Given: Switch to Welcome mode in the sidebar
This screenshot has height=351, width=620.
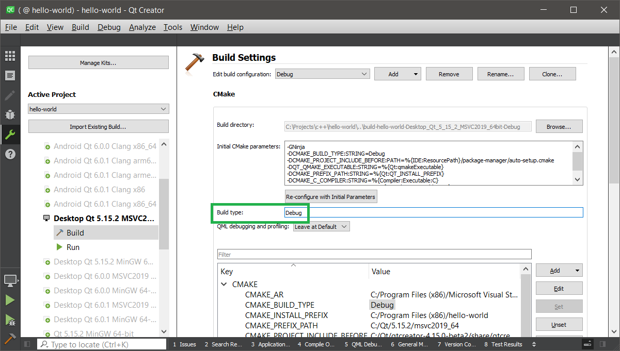Looking at the screenshot, I should coord(10,56).
